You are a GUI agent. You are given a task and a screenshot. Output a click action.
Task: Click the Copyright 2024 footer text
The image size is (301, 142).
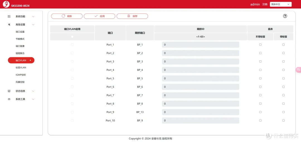coord(150,139)
